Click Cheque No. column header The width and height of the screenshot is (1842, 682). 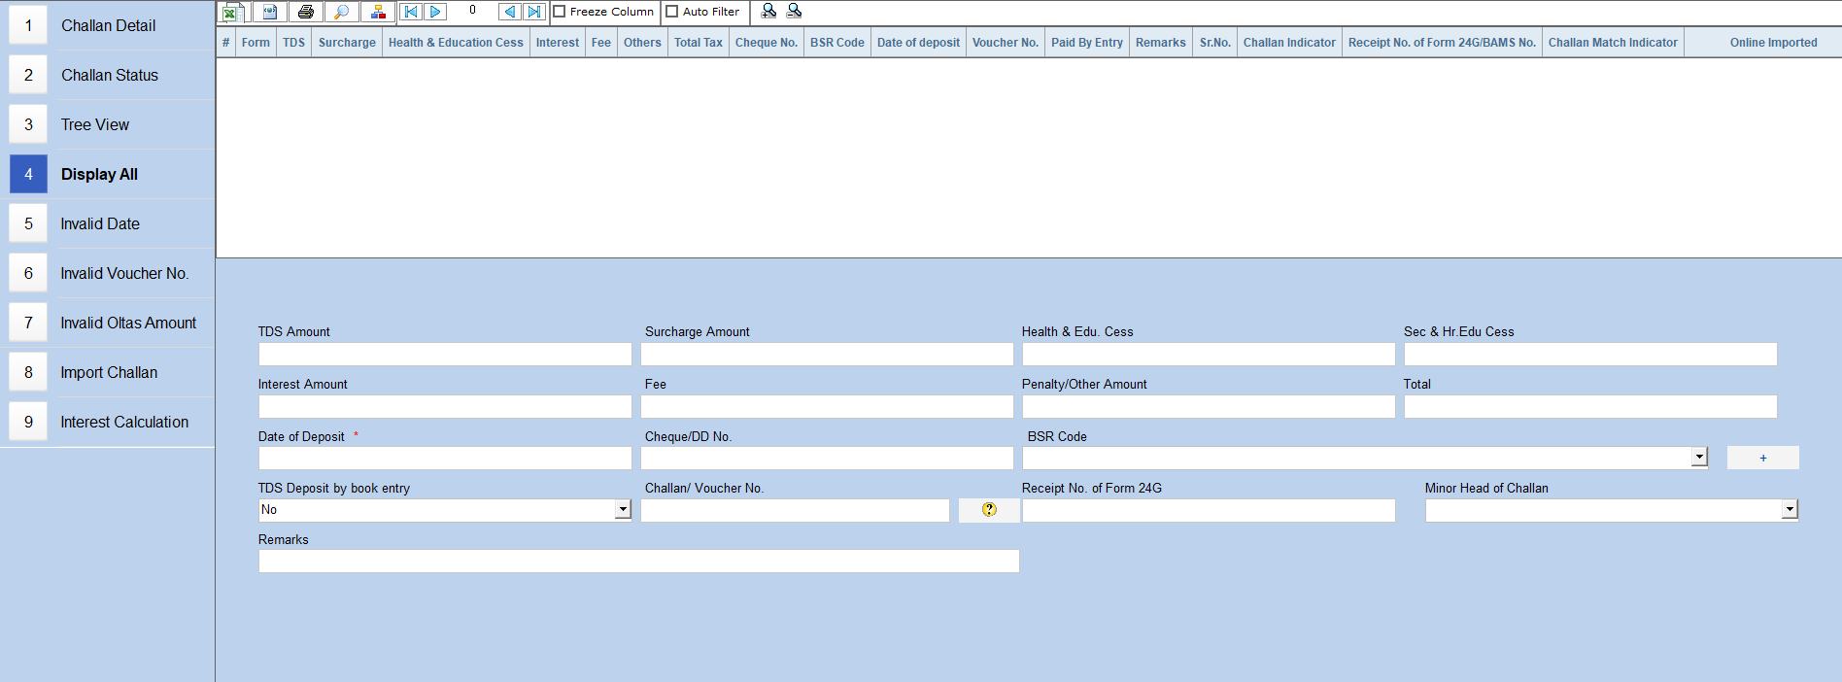(767, 43)
